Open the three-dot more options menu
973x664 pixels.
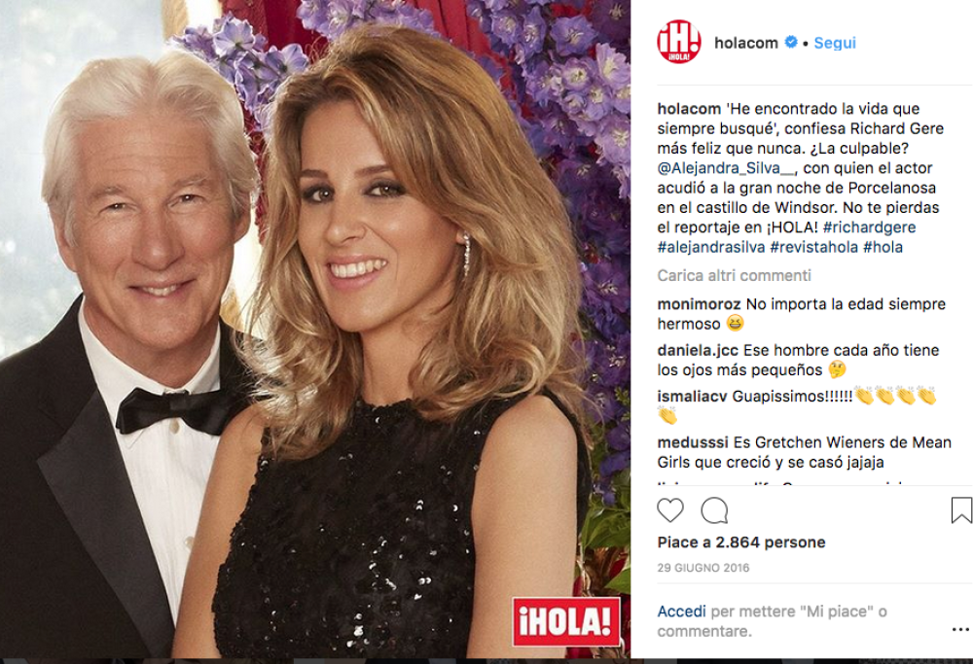960,630
